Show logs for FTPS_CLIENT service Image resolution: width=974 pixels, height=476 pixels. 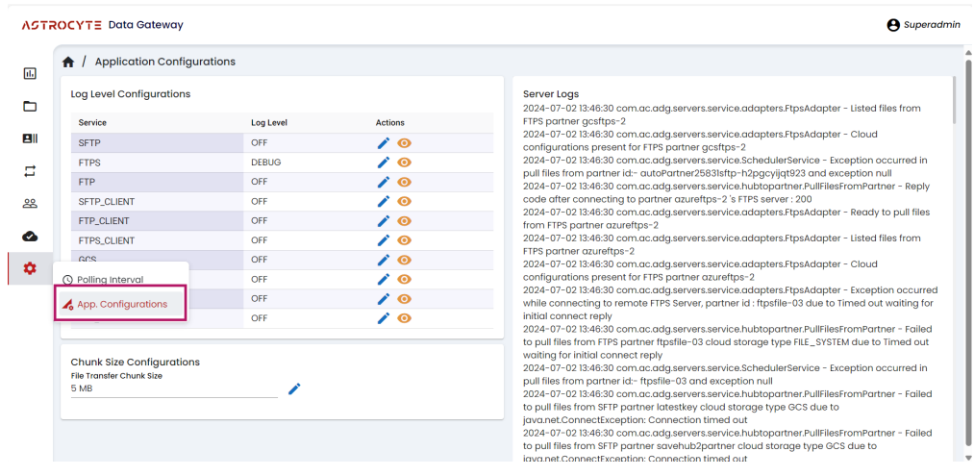(x=405, y=240)
